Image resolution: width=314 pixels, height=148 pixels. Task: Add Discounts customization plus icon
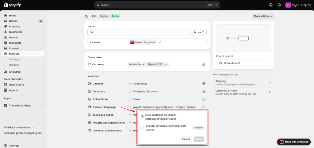pos(204,91)
